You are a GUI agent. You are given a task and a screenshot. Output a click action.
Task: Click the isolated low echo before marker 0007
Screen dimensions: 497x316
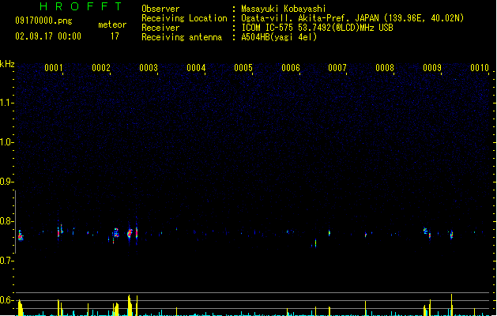[315, 243]
